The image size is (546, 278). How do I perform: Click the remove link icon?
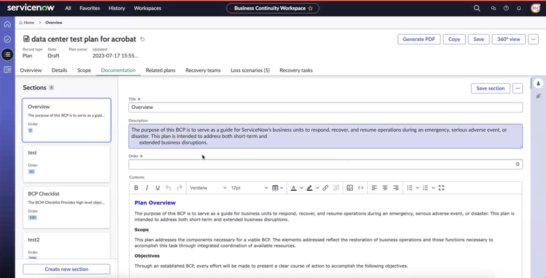pos(336,187)
